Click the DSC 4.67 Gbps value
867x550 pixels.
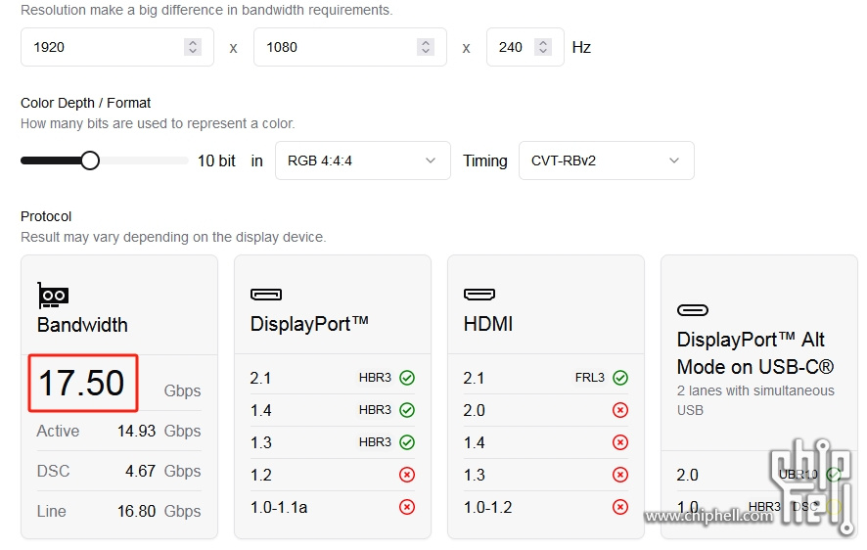coord(141,471)
